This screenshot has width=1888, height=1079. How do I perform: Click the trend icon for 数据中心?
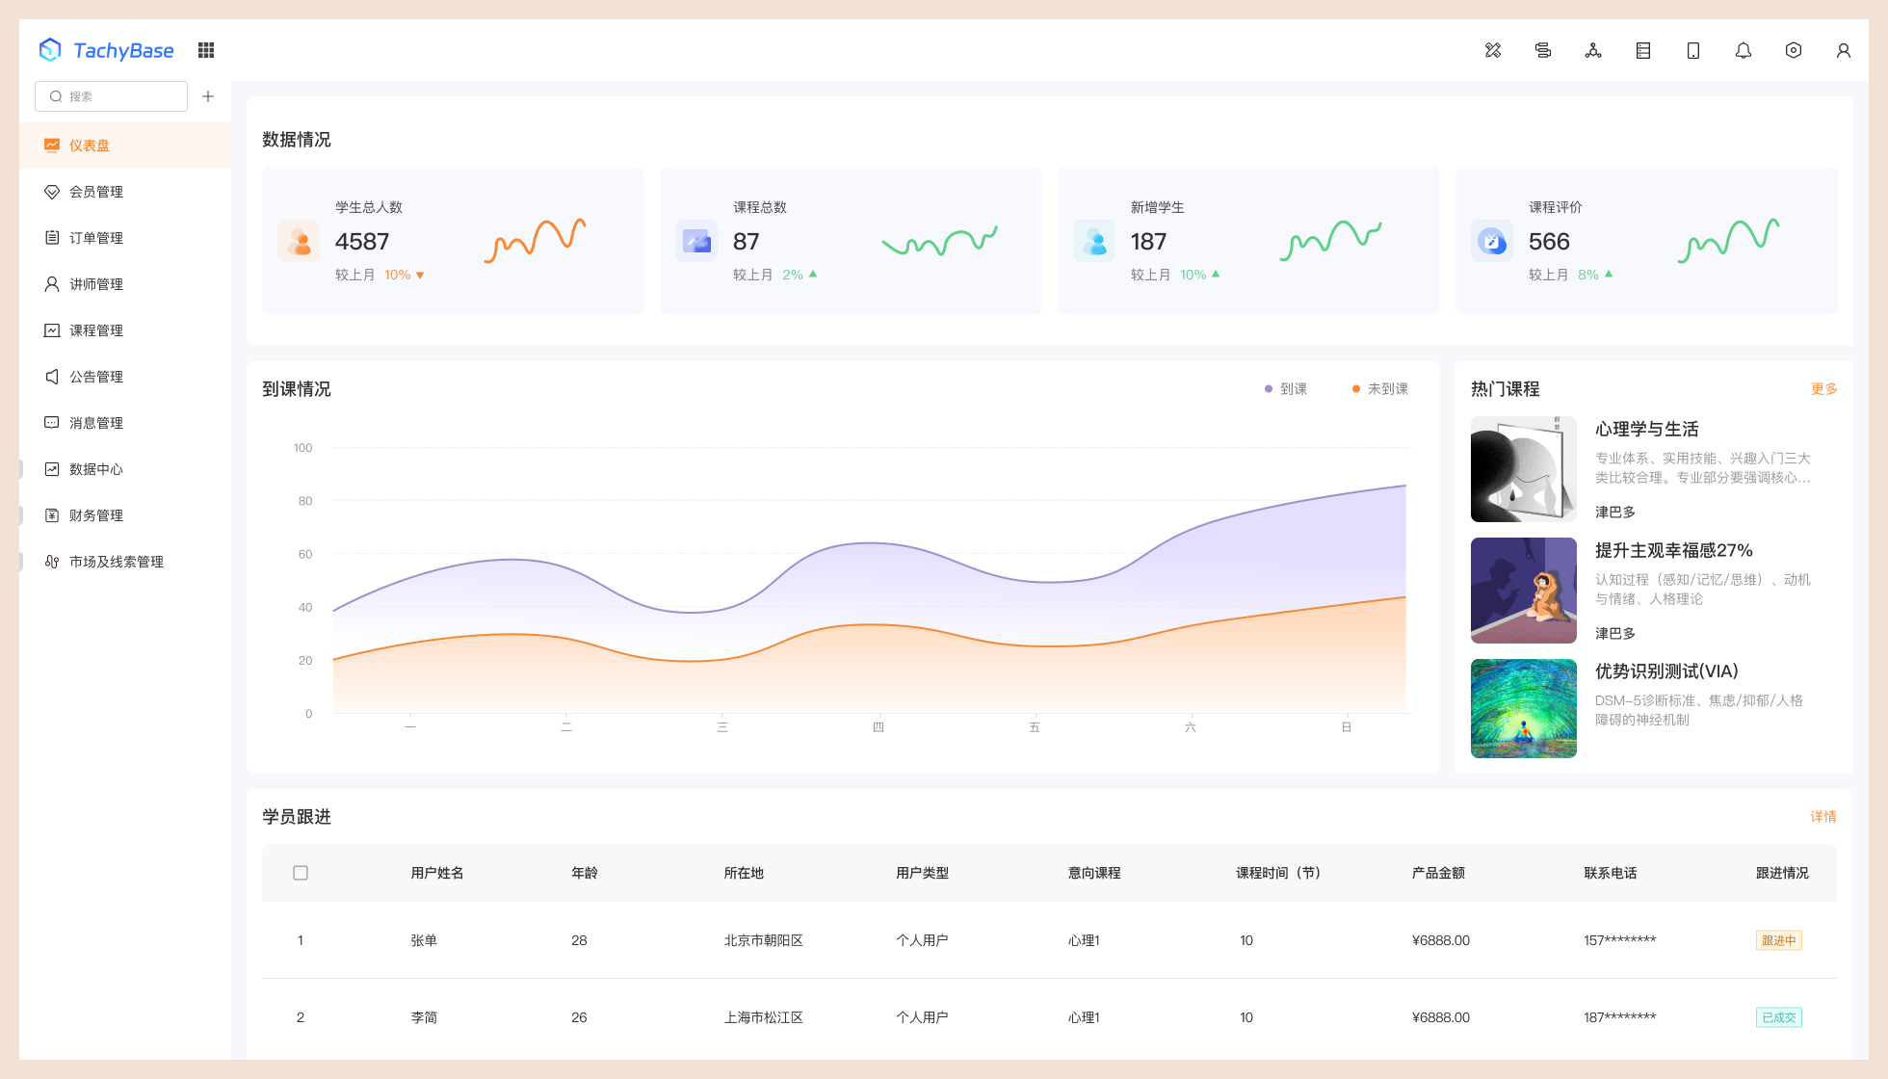[52, 469]
